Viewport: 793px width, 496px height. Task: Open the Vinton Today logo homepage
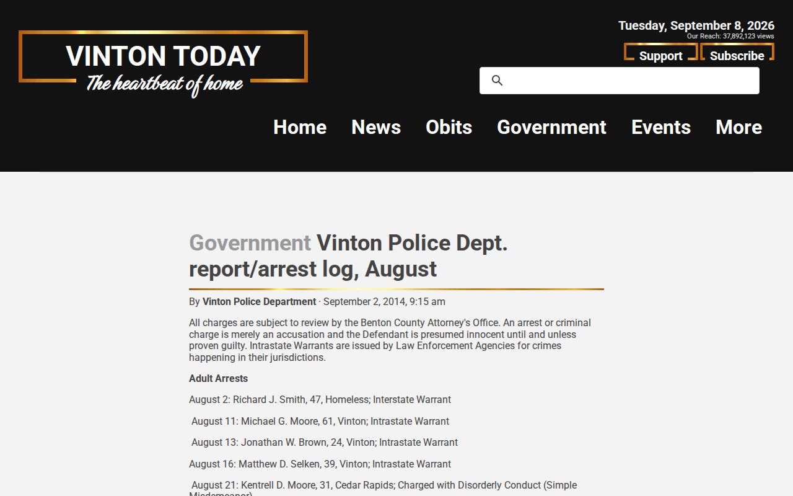tap(163, 64)
